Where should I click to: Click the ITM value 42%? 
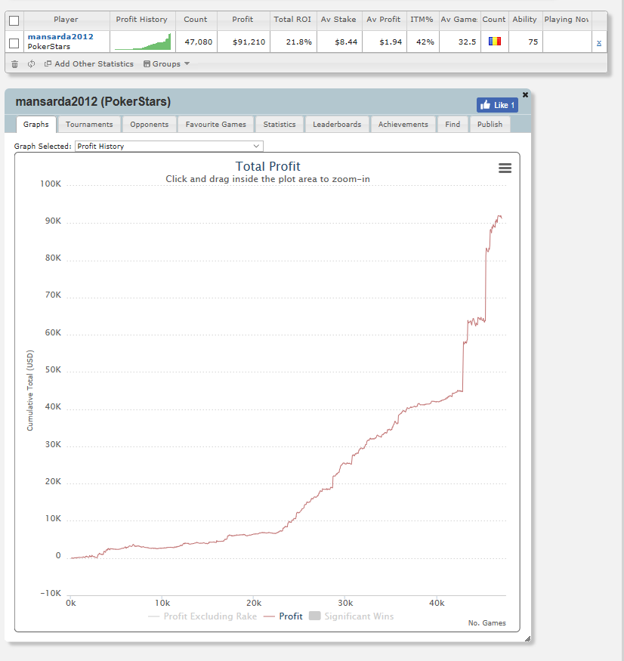(x=425, y=42)
